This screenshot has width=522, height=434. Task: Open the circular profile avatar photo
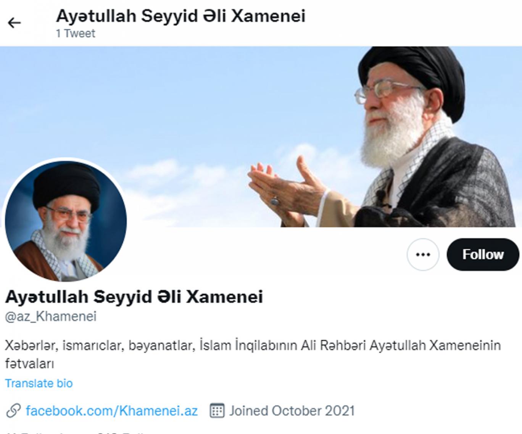pyautogui.click(x=66, y=221)
